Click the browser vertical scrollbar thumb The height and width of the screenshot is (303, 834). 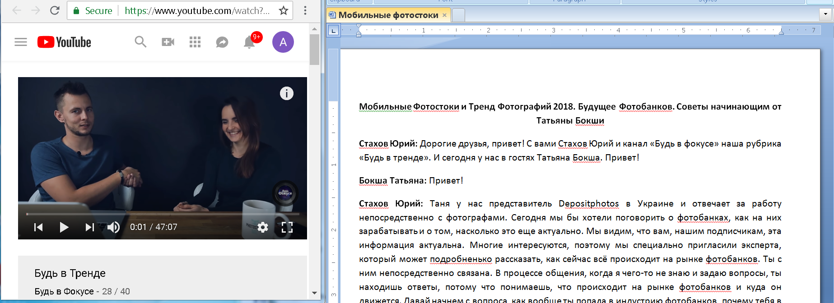click(314, 50)
